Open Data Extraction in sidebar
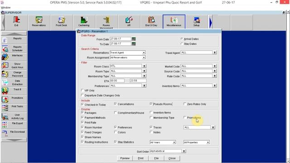The height and width of the screenshot is (163, 290). click(14, 82)
